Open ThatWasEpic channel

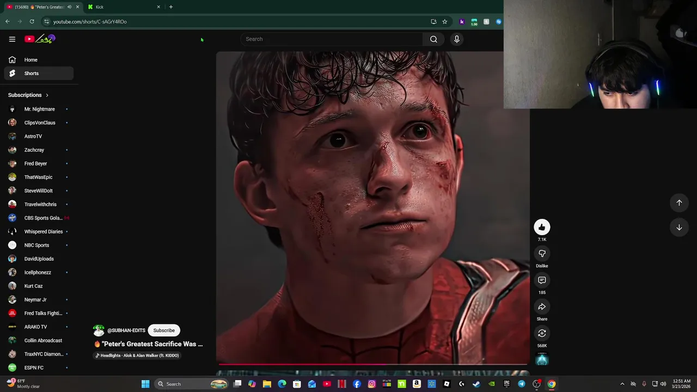[39, 177]
